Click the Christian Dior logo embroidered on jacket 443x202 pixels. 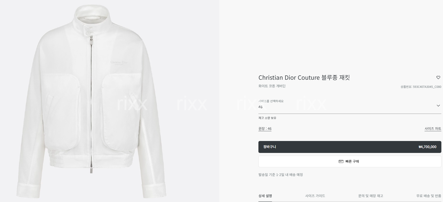click(119, 63)
